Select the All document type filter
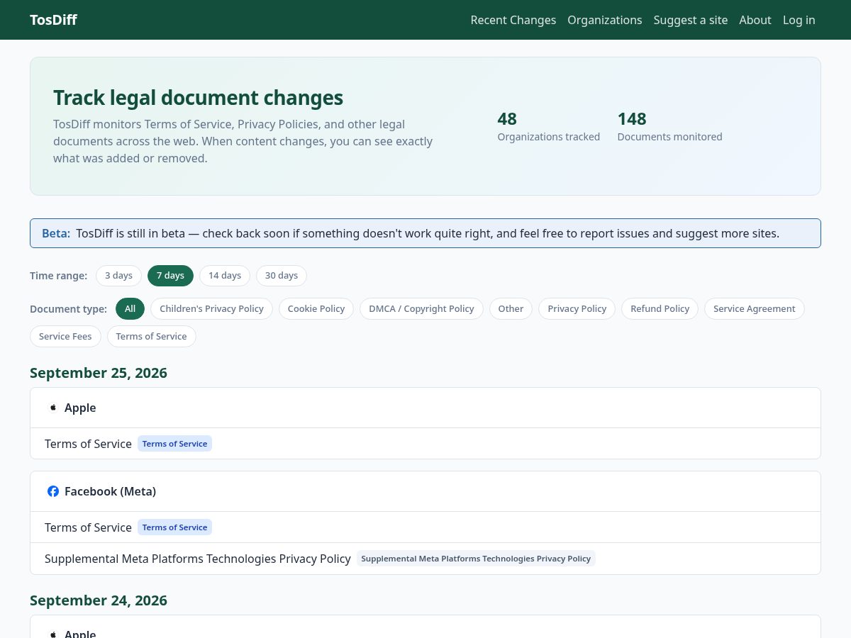851x638 pixels. click(x=130, y=309)
